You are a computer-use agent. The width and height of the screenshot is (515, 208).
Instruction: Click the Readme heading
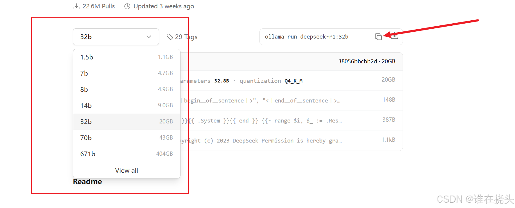pos(87,182)
